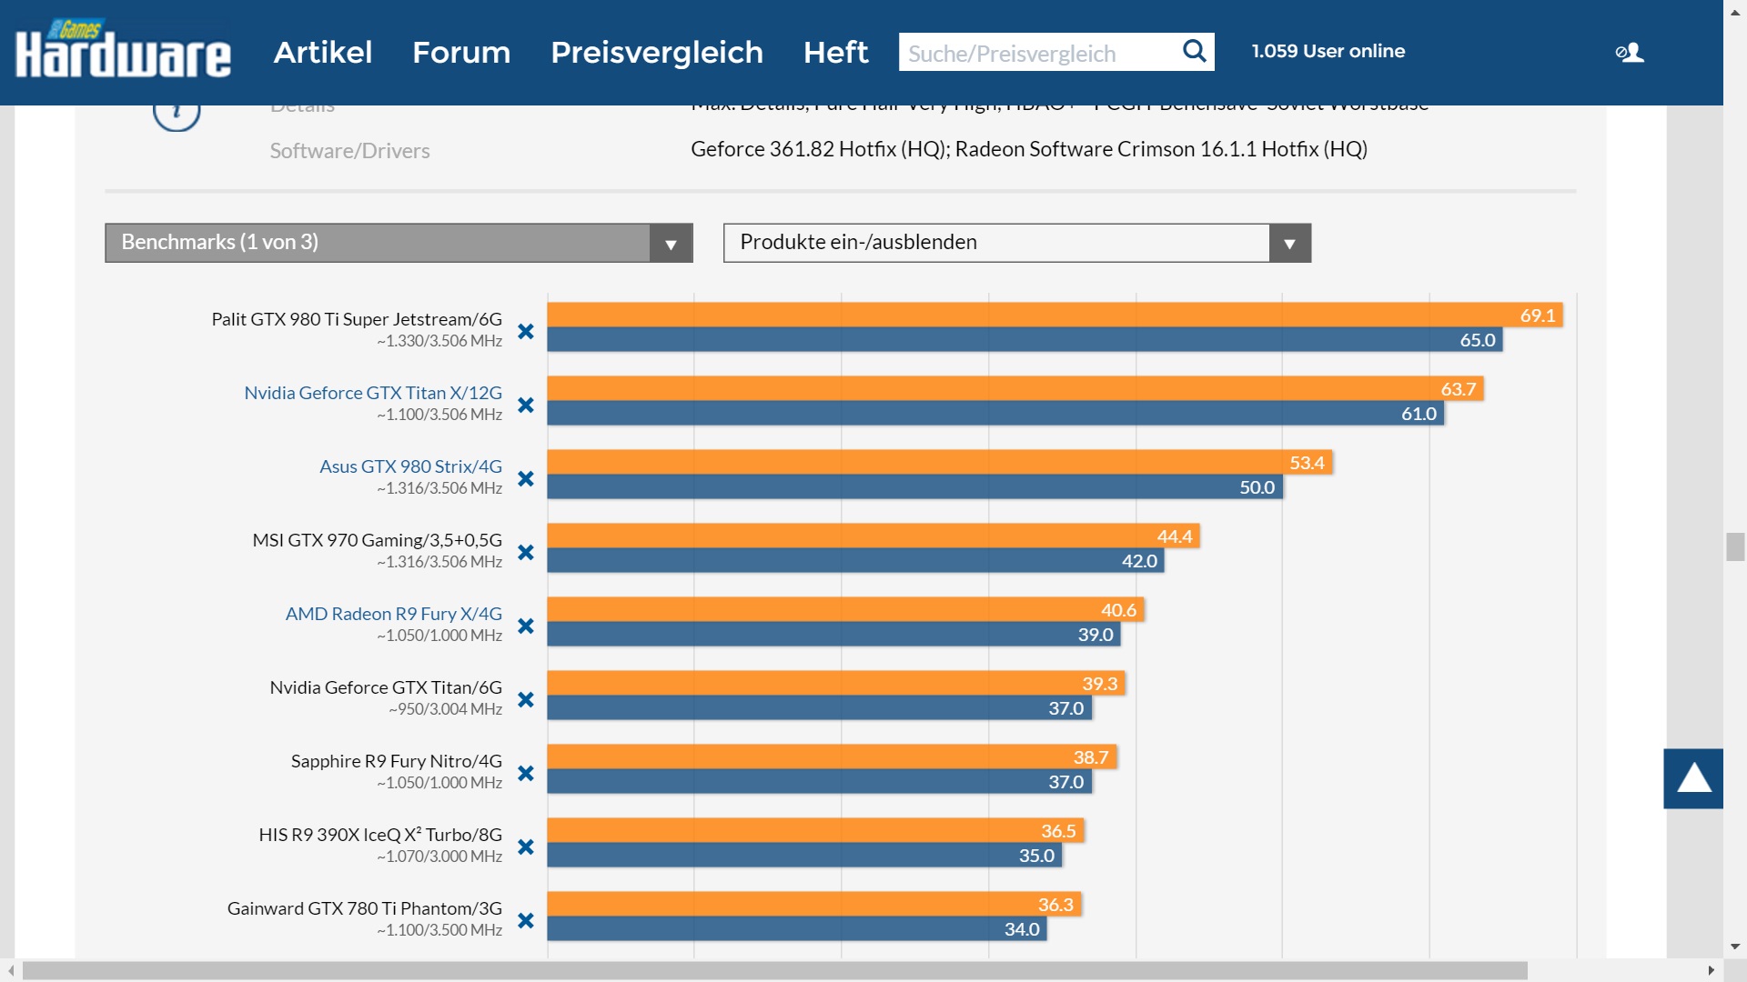This screenshot has width=1747, height=982.
Task: Hide Sapphire R9 Fury Nitro row
Action: (525, 774)
